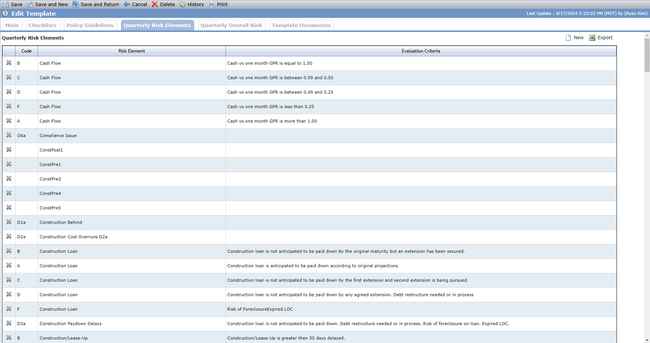
Task: Select 'Construction Paydown Delays' cell
Action: pos(132,324)
